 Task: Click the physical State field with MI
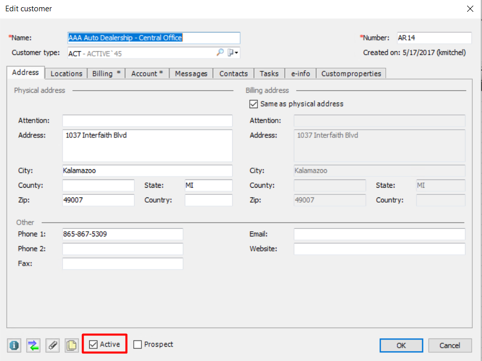[208, 186]
